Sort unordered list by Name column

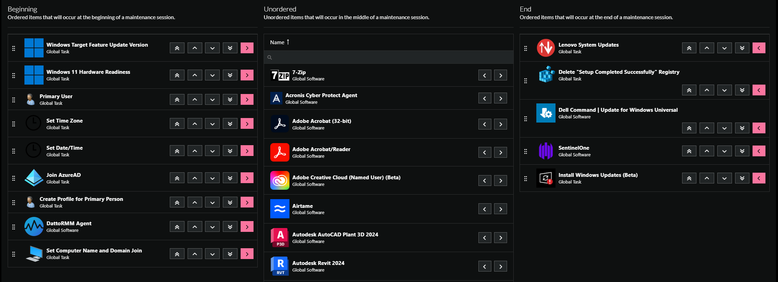pyautogui.click(x=278, y=42)
